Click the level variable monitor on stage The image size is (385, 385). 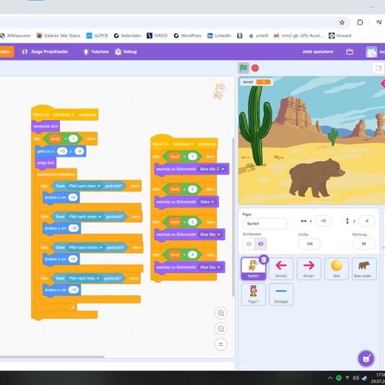[x=257, y=82]
